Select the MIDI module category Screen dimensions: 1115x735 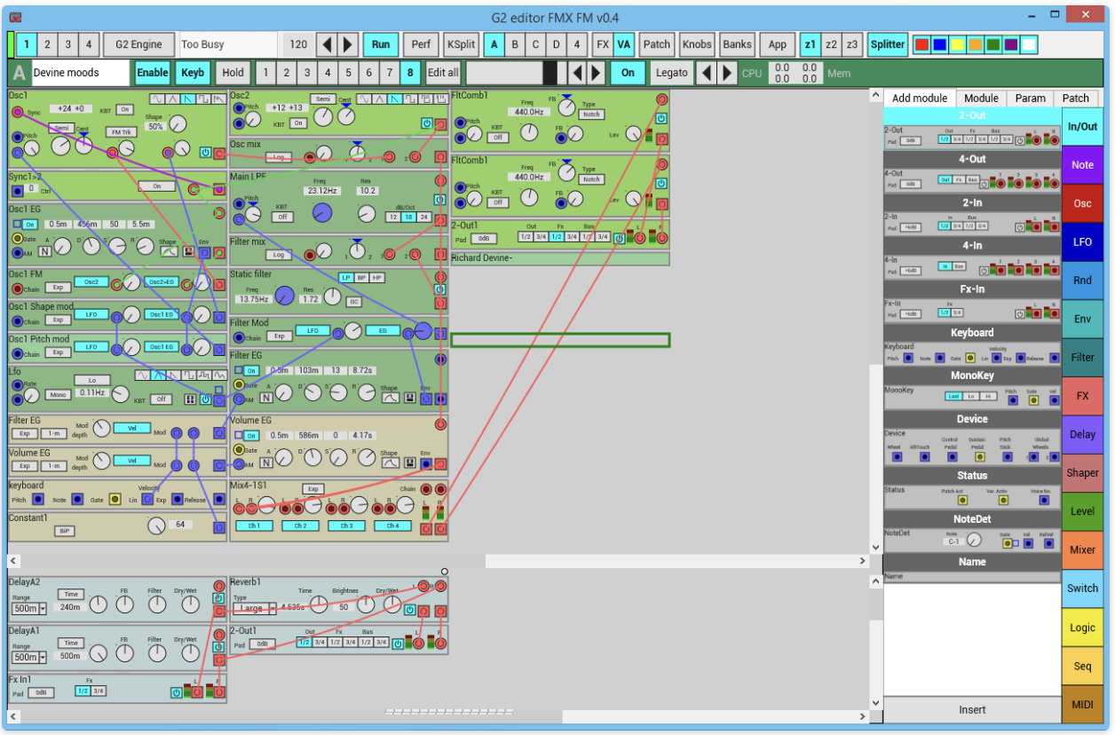click(x=1082, y=705)
